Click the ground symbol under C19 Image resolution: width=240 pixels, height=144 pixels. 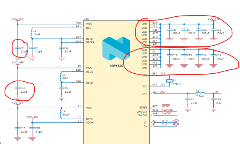[18, 139]
